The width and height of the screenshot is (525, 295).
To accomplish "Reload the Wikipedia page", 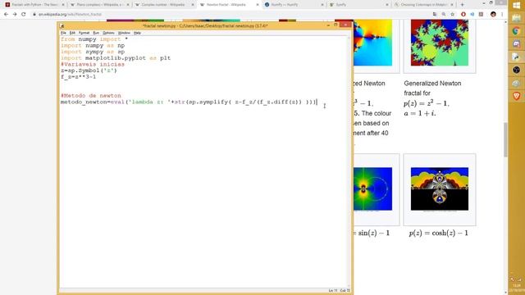I will (x=24, y=15).
